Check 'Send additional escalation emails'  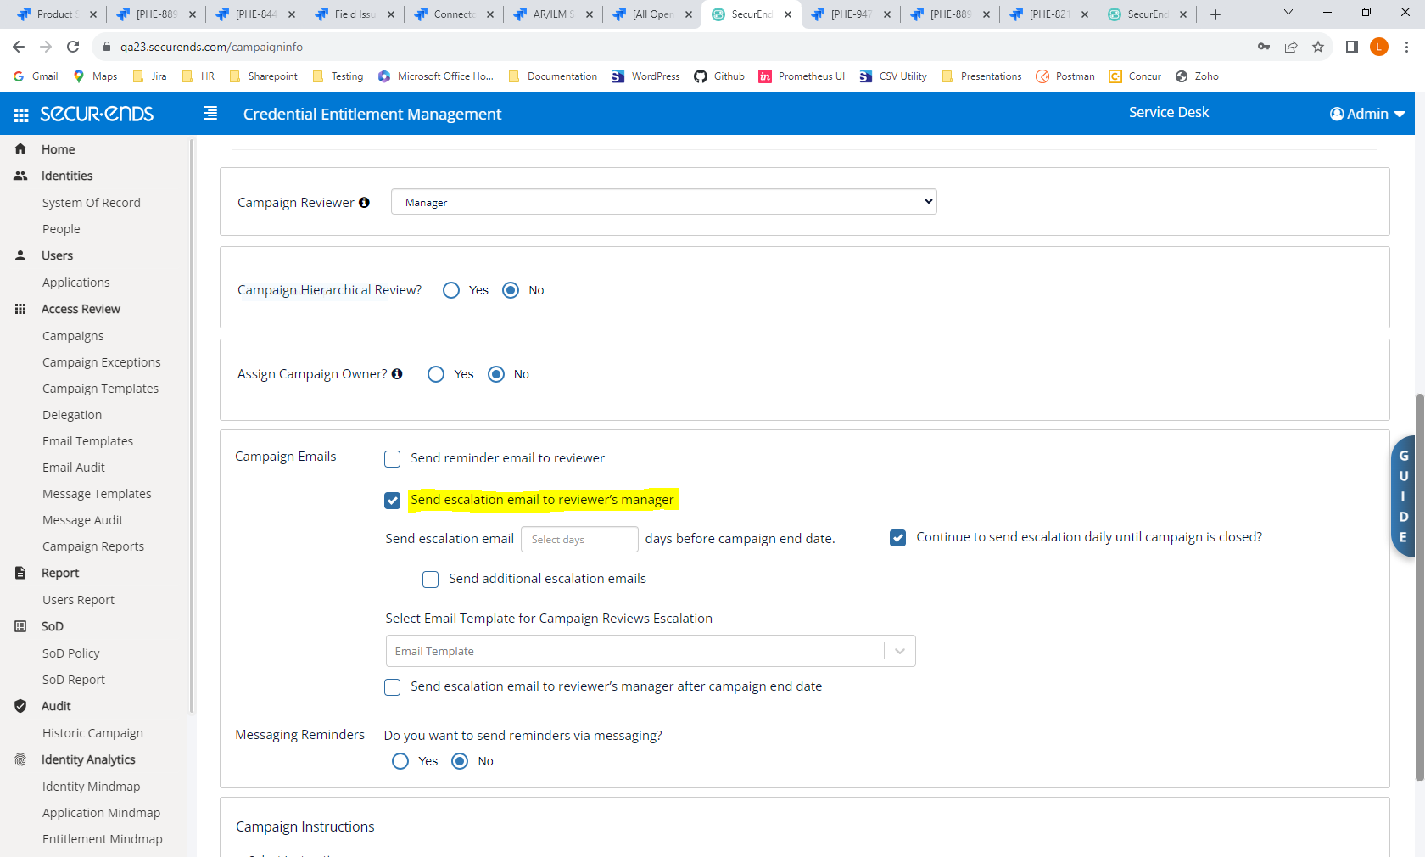430,579
